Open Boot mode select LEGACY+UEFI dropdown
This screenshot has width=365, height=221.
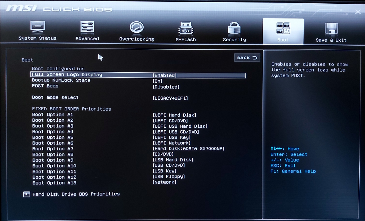click(170, 98)
